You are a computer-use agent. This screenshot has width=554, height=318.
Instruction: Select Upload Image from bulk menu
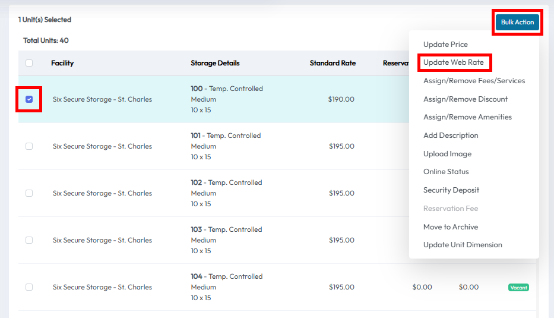coord(447,154)
